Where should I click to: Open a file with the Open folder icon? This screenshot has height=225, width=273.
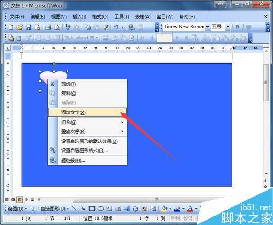pyautogui.click(x=20, y=27)
